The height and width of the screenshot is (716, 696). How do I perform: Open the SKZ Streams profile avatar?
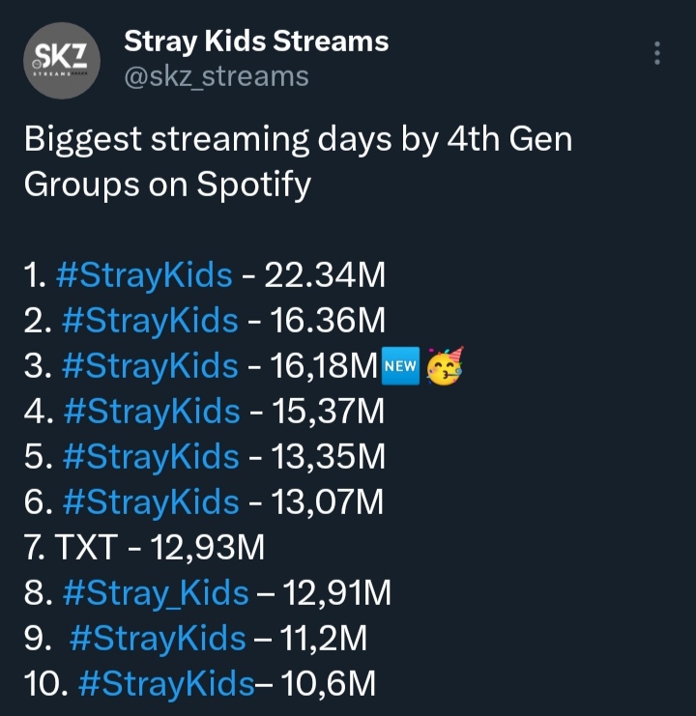[x=62, y=60]
